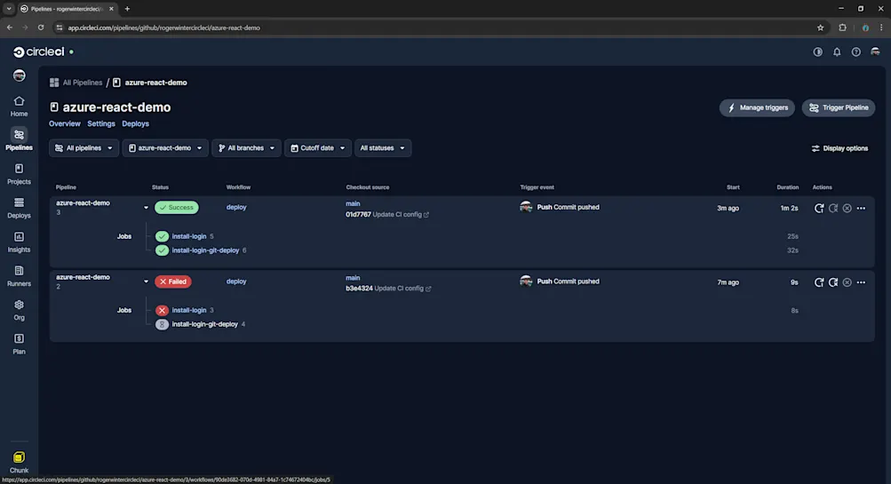Go to All Pipelines in the breadcrumb
This screenshot has height=484, width=891.
coord(83,83)
